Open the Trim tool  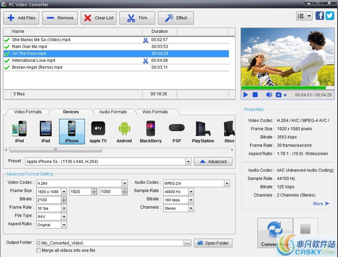[137, 18]
